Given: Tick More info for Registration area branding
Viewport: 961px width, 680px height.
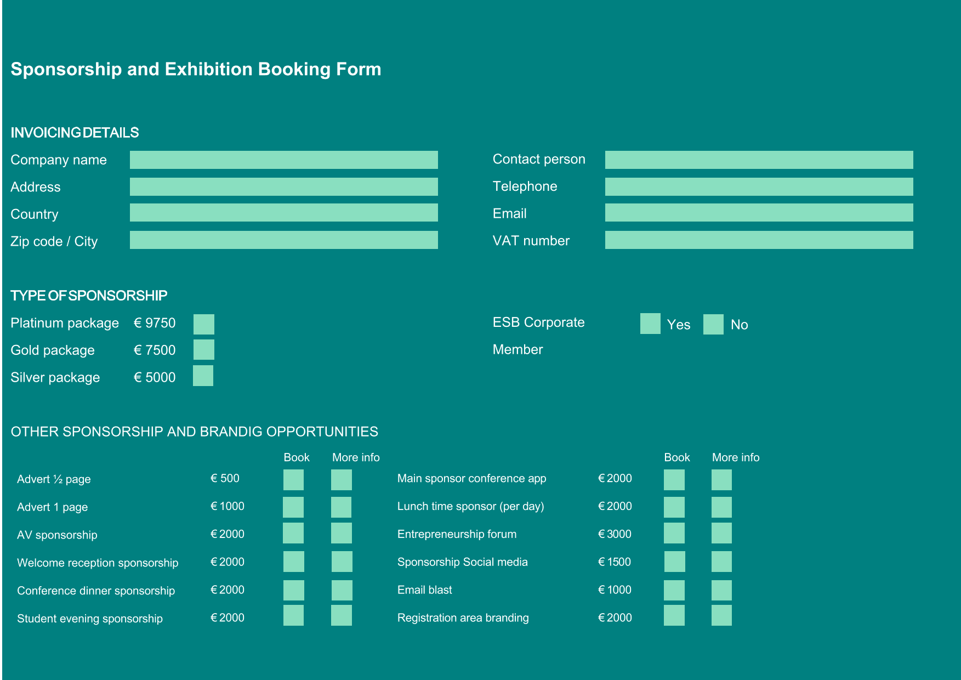Looking at the screenshot, I should click(x=721, y=615).
